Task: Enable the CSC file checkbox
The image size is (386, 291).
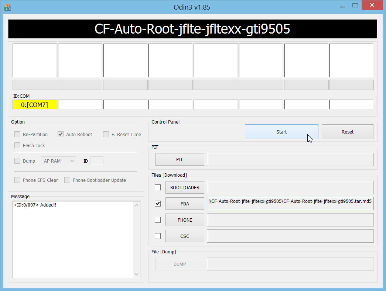Action: click(x=158, y=236)
